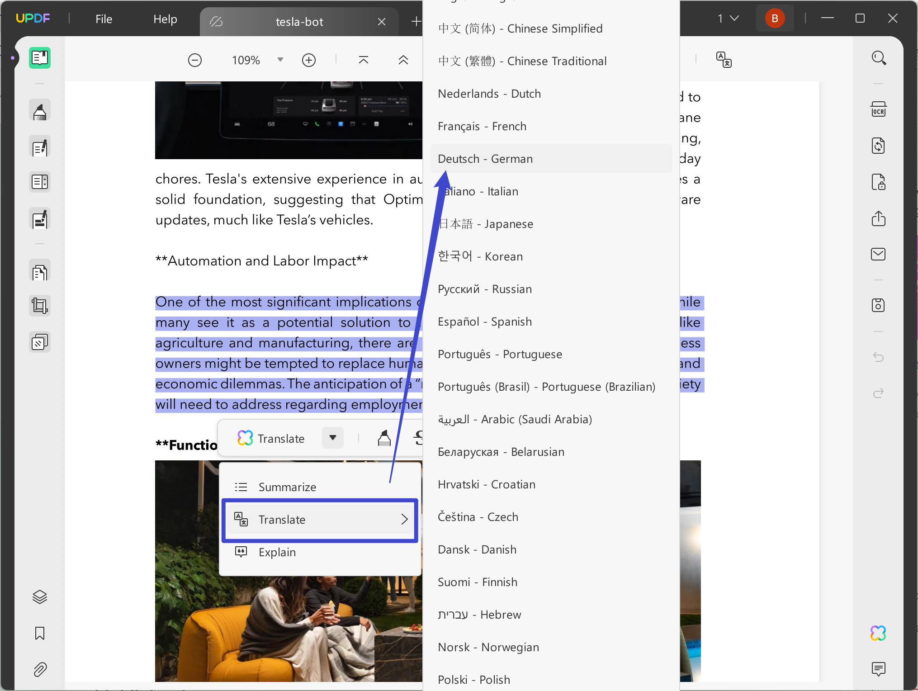This screenshot has height=691, width=918.
Task: Select Explain in the context menu
Action: 277,552
